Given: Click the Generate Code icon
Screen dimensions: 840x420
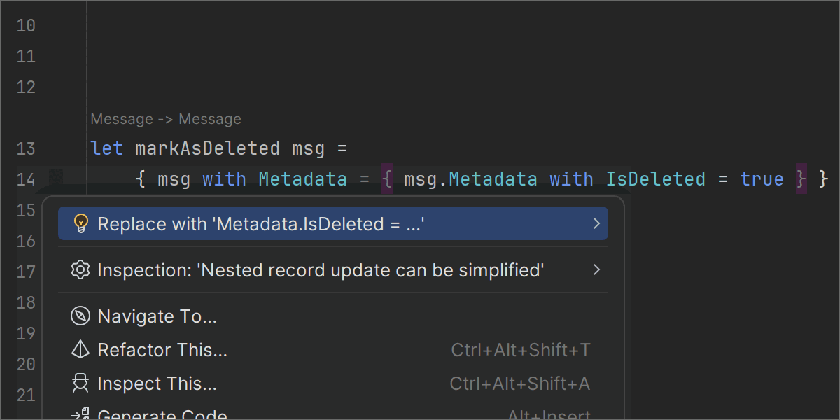Looking at the screenshot, I should coord(81,415).
